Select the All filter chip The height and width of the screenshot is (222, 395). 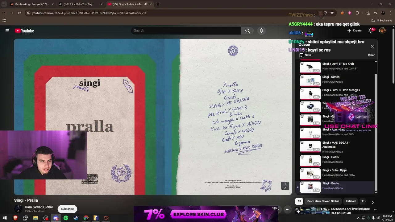(299, 201)
